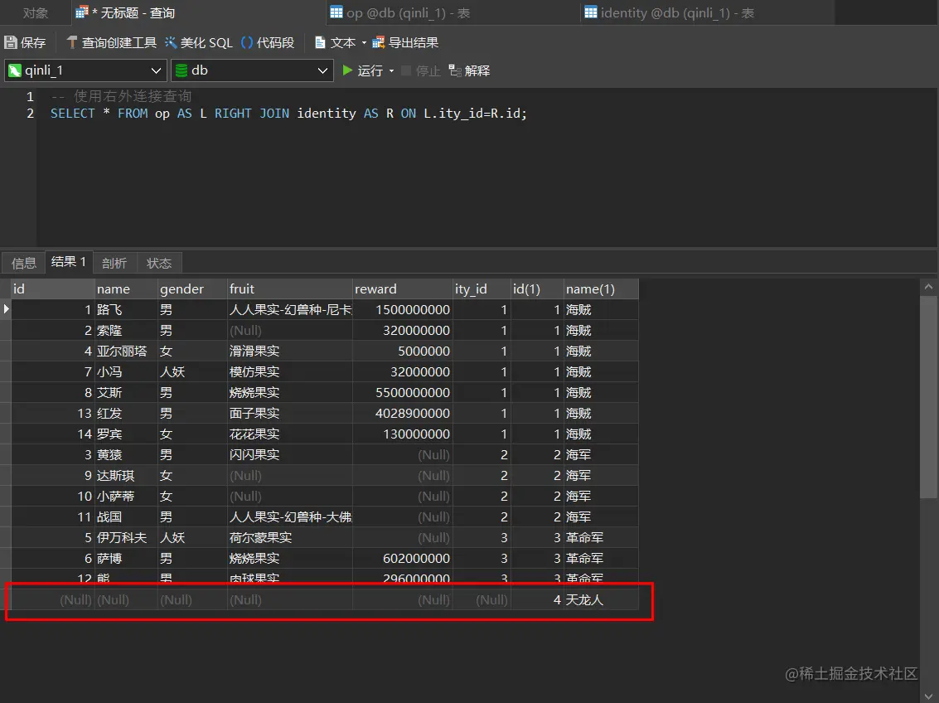Click the Save (保存) toolbar button

(x=25, y=42)
